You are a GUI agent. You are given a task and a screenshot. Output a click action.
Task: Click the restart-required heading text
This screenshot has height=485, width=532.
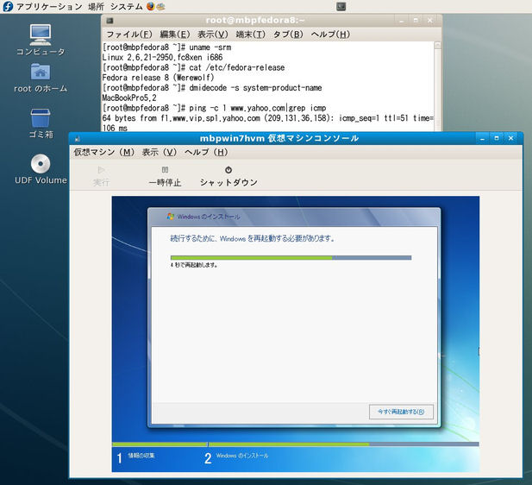(253, 238)
